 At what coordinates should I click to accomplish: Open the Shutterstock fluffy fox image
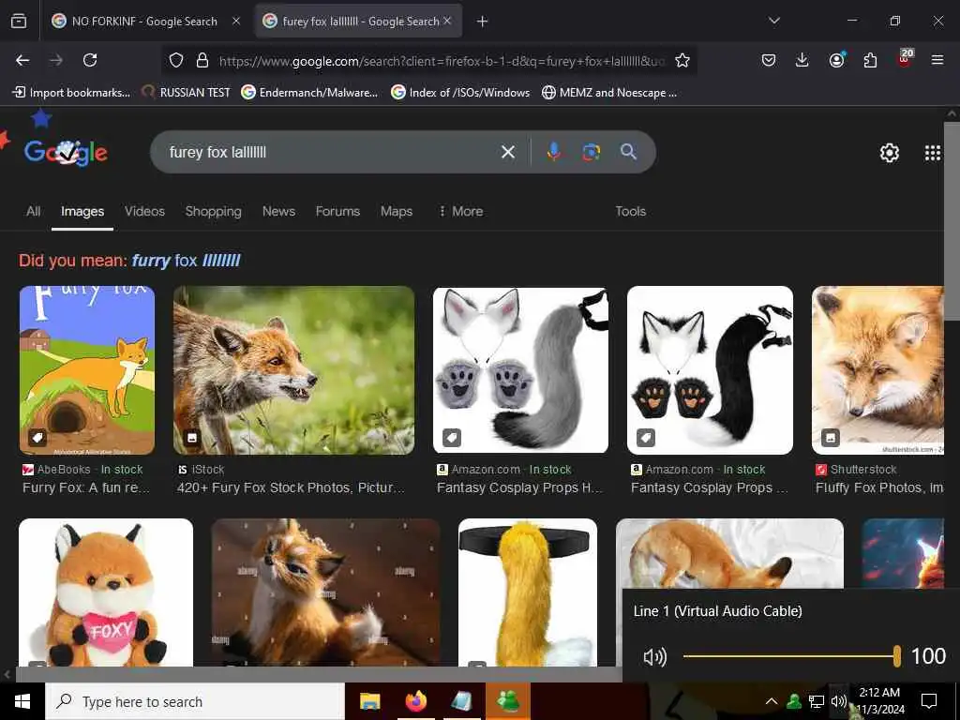877,369
